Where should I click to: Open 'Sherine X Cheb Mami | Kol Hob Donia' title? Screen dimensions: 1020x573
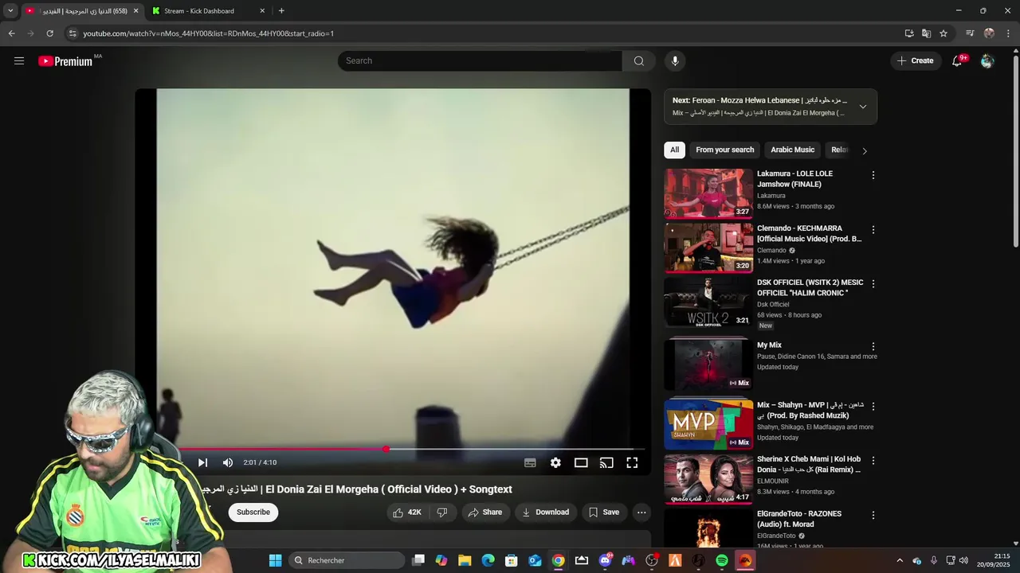click(809, 465)
